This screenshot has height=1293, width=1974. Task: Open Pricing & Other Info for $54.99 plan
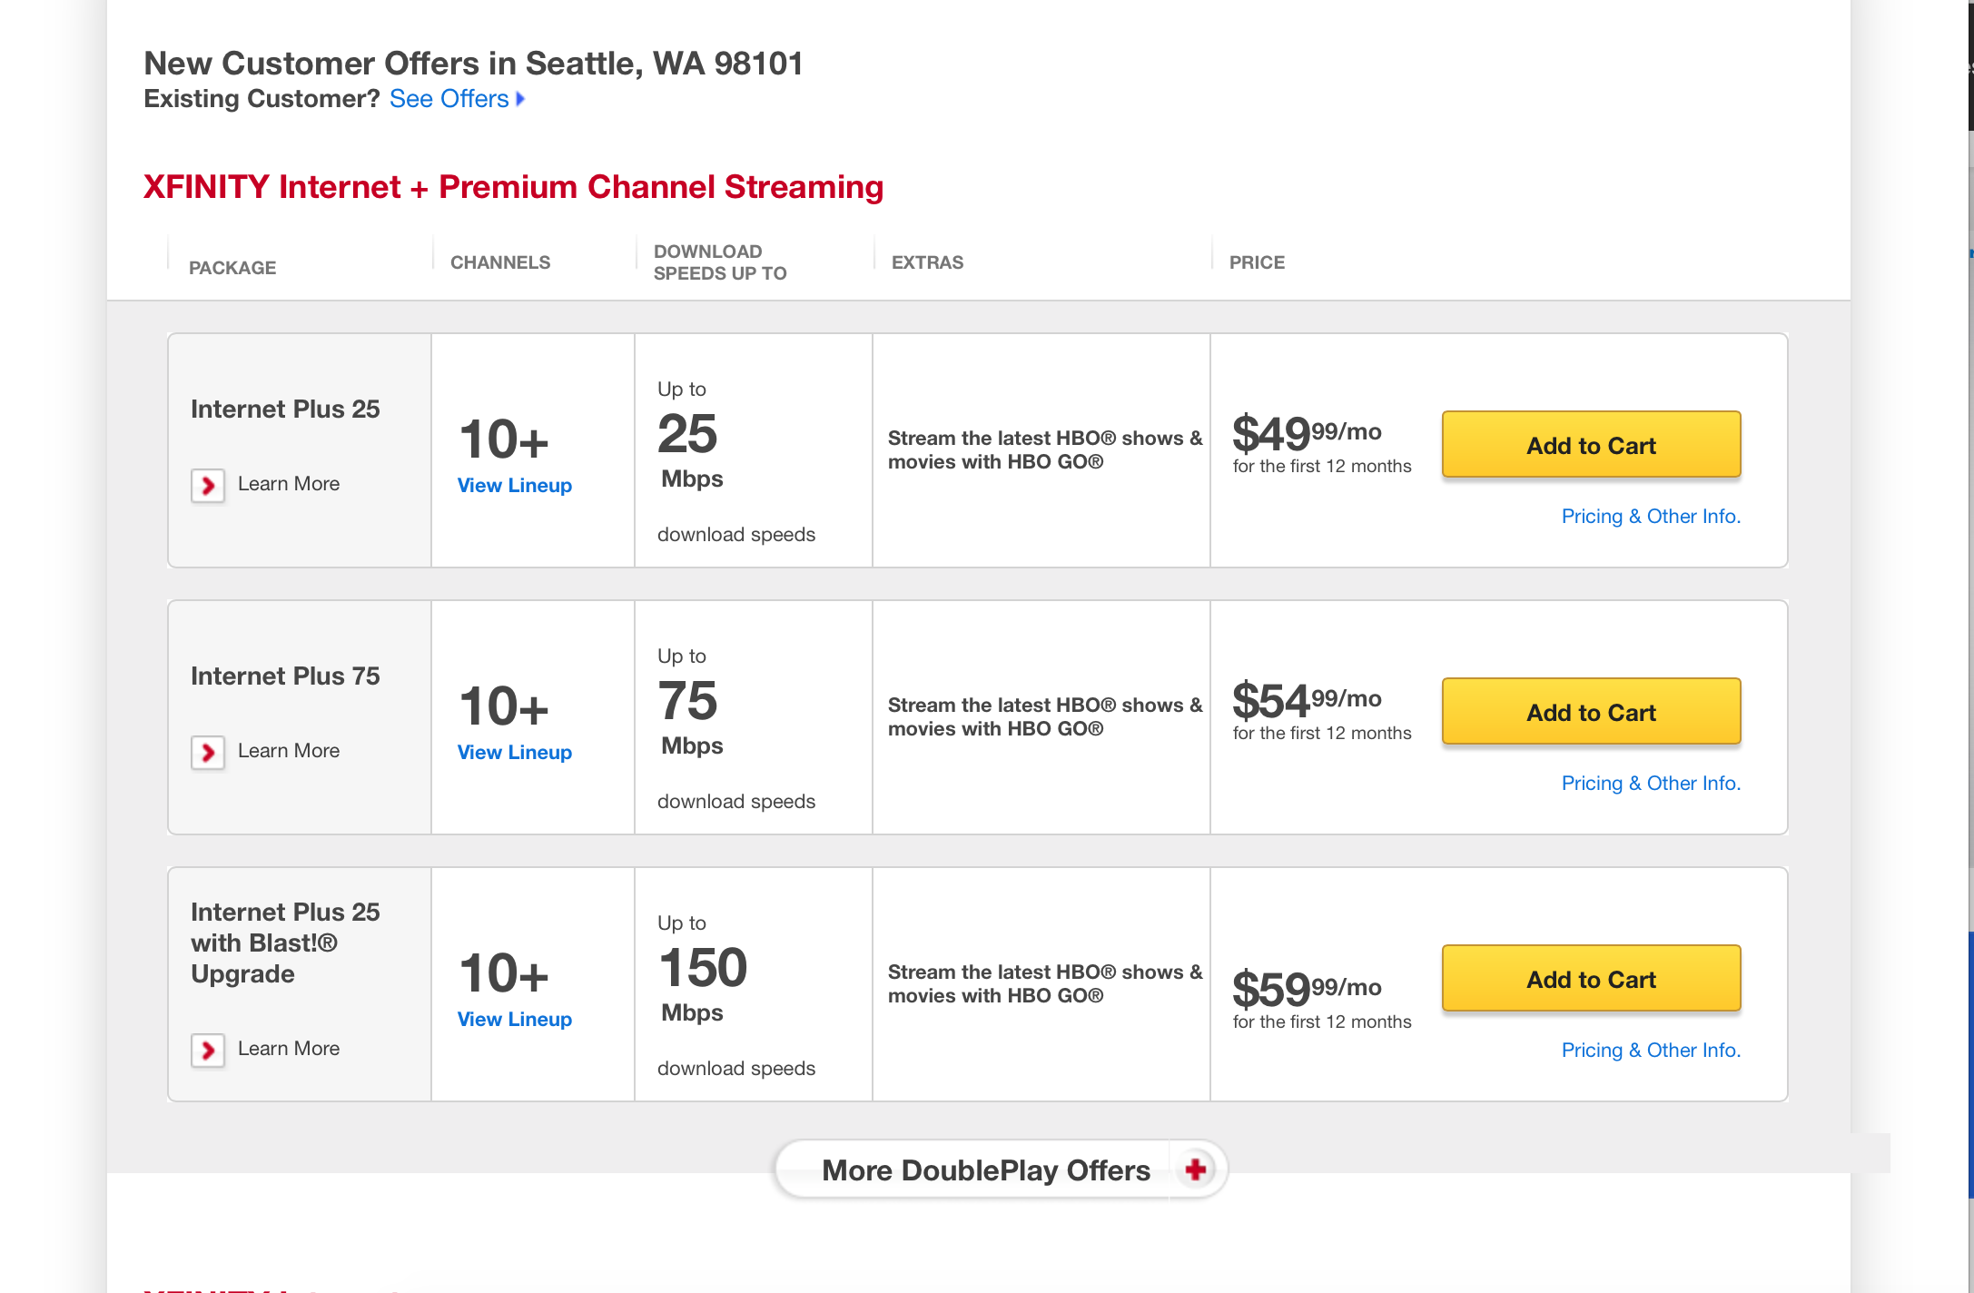click(1651, 784)
